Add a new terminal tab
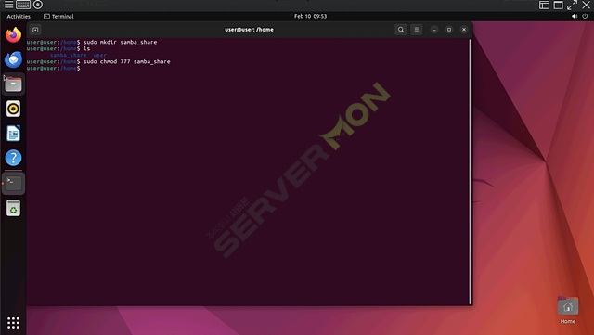 pos(35,30)
